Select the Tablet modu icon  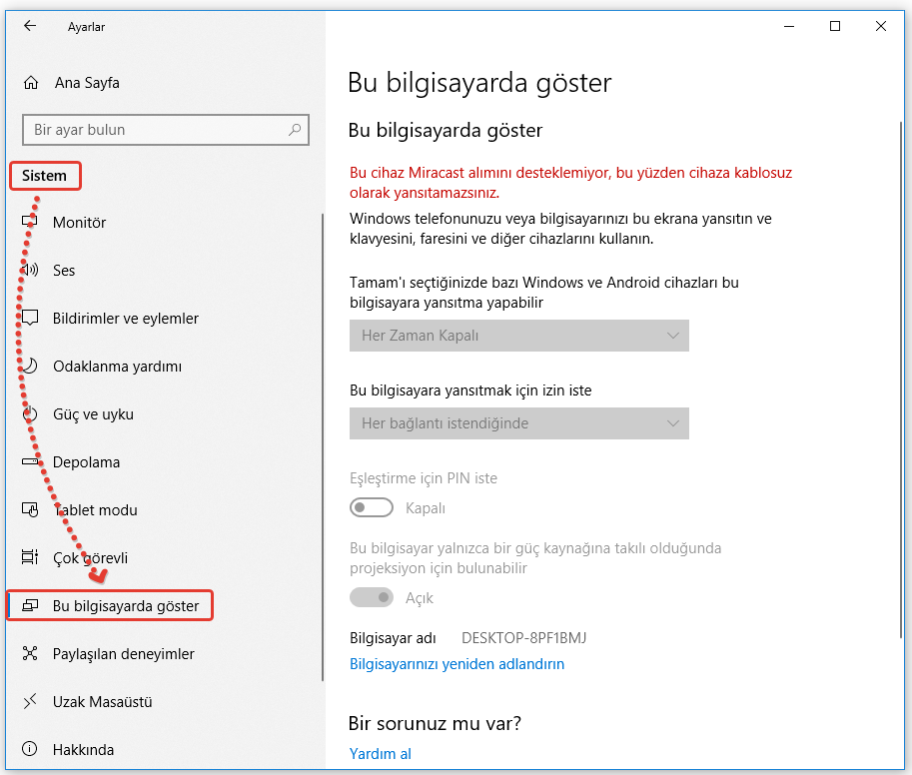[30, 509]
